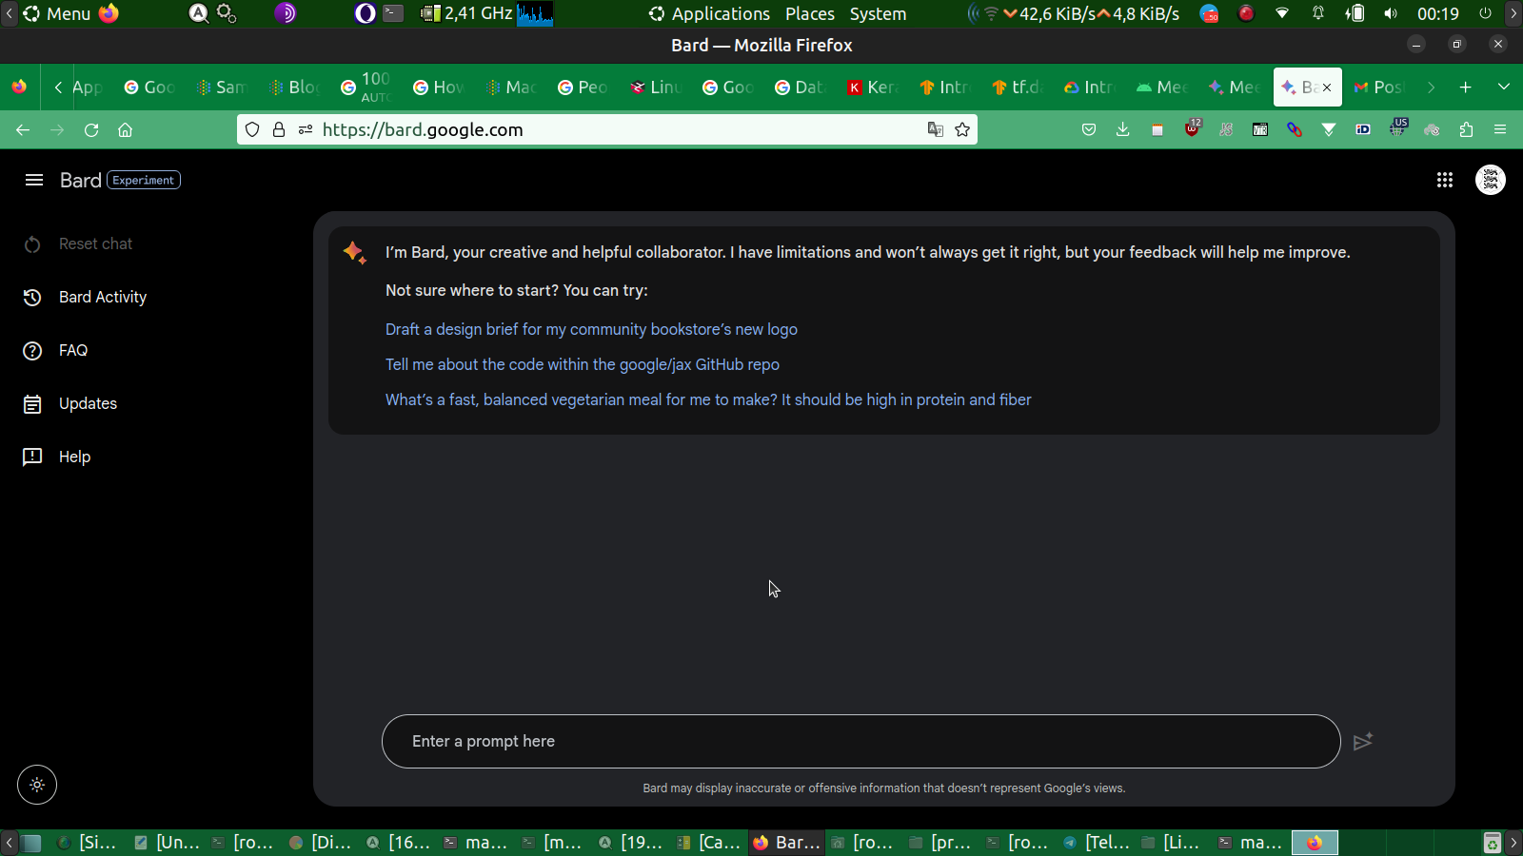Toggle Bard's light/dark theme button

(37, 785)
